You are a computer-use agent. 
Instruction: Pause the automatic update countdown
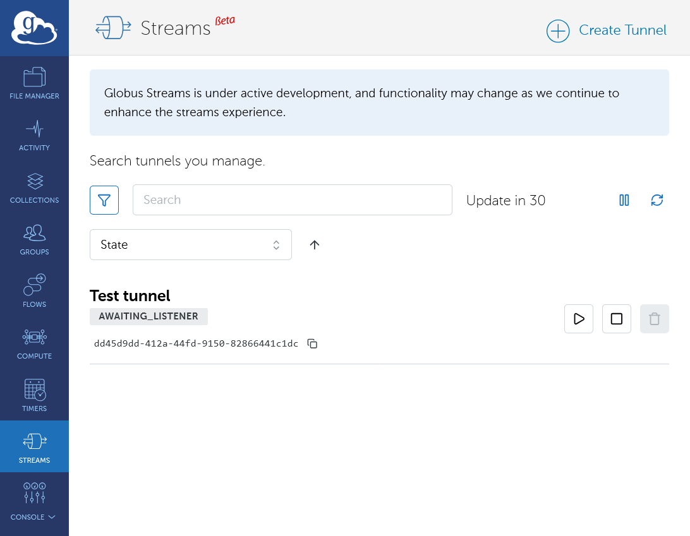point(624,200)
